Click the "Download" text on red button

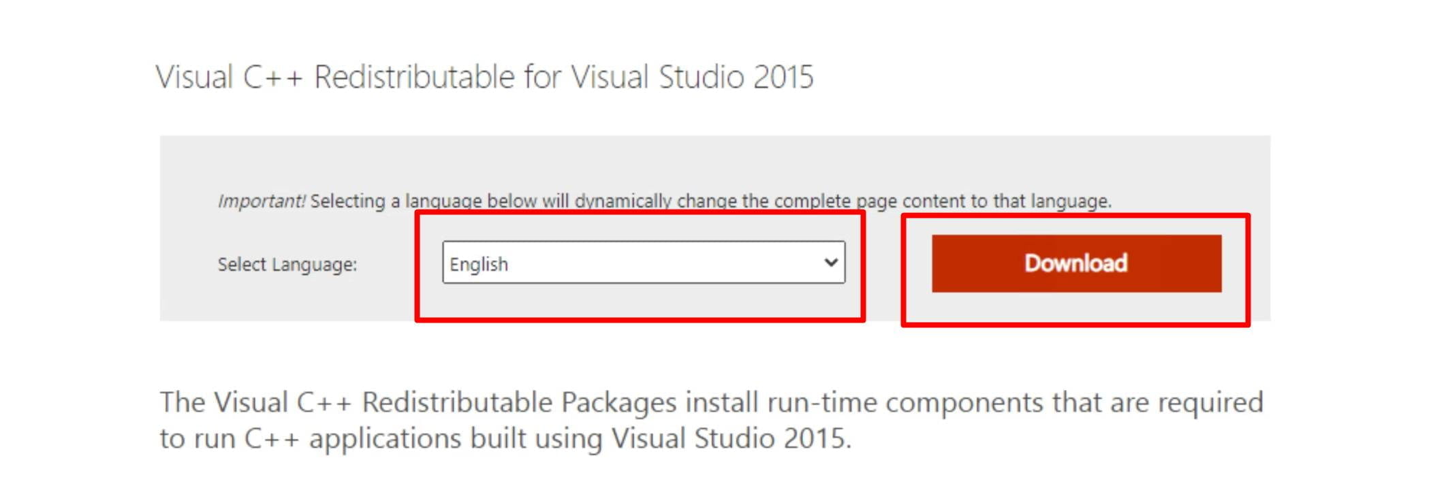coord(1075,263)
